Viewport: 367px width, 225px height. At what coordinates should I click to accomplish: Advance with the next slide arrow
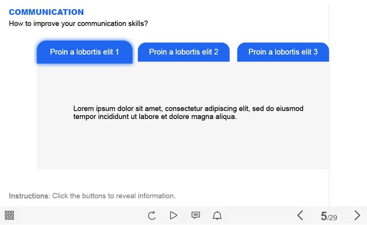tap(357, 215)
